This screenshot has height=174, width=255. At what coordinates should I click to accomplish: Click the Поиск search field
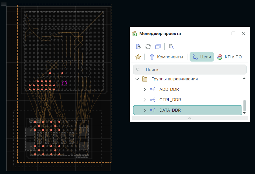coord(190,70)
